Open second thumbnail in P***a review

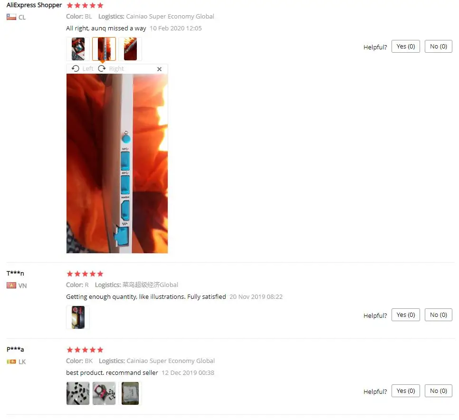tap(104, 393)
